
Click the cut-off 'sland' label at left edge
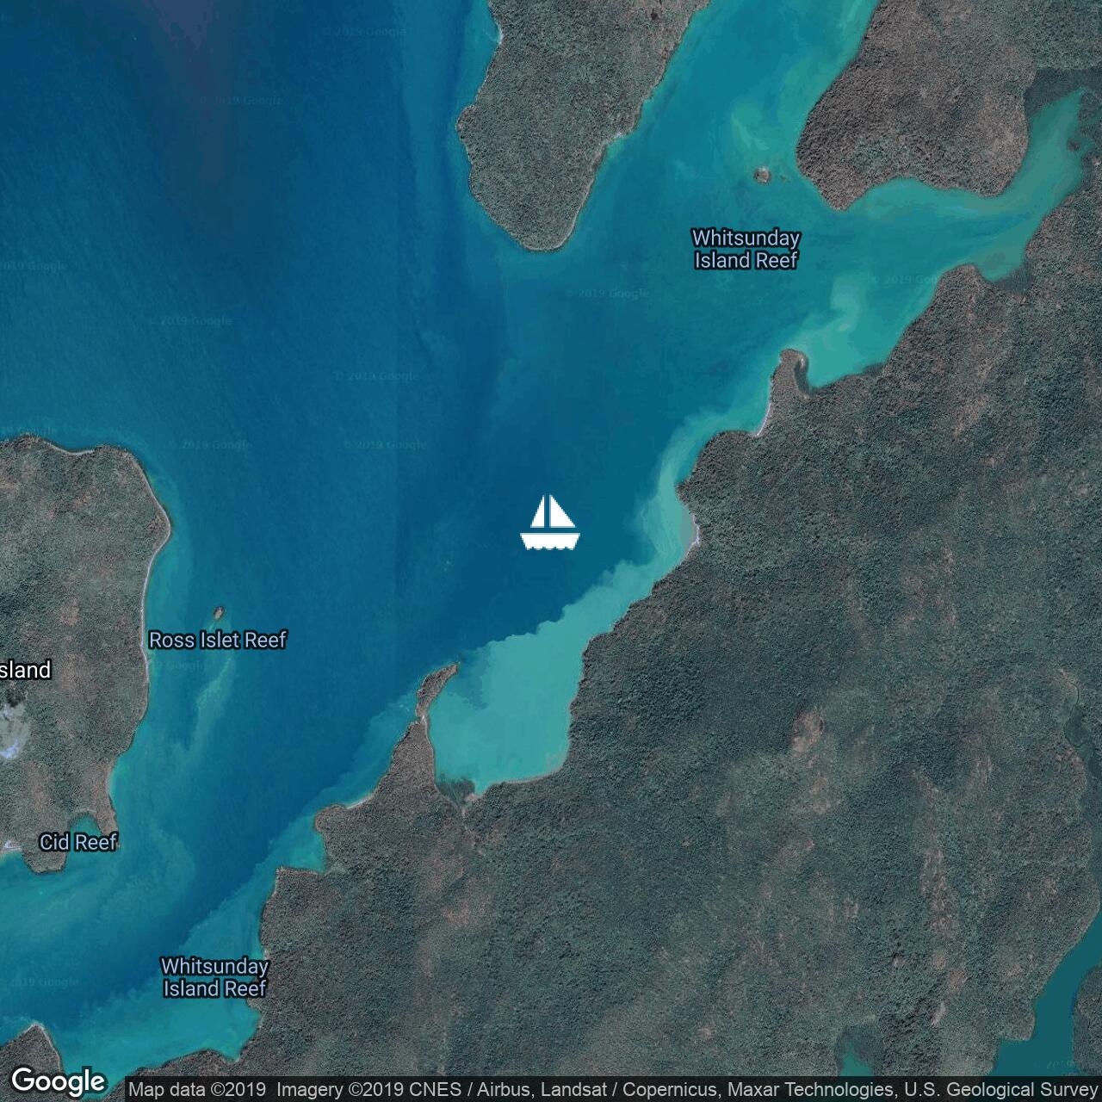click(25, 670)
